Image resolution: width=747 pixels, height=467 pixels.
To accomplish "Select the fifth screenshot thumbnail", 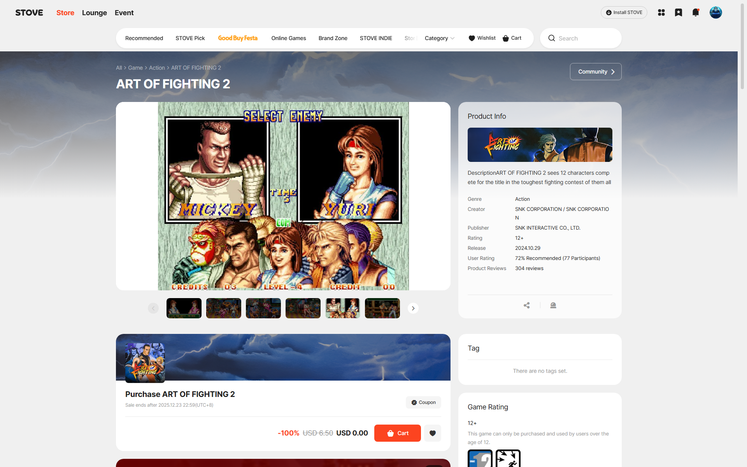I will point(343,308).
